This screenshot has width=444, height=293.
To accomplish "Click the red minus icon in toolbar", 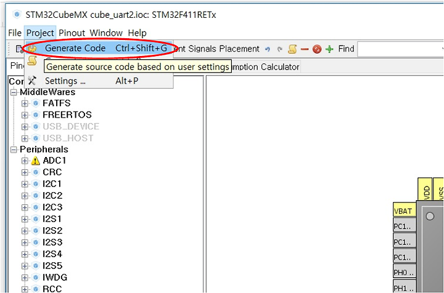I will pyautogui.click(x=305, y=49).
